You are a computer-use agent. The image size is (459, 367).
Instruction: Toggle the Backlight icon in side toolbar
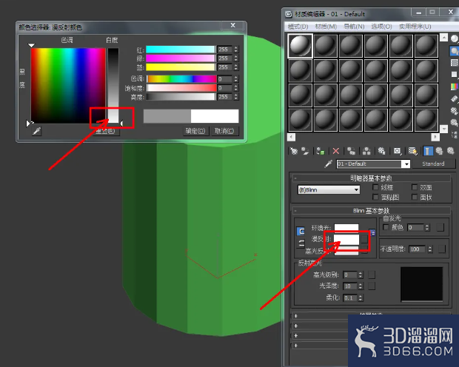pyautogui.click(x=454, y=51)
